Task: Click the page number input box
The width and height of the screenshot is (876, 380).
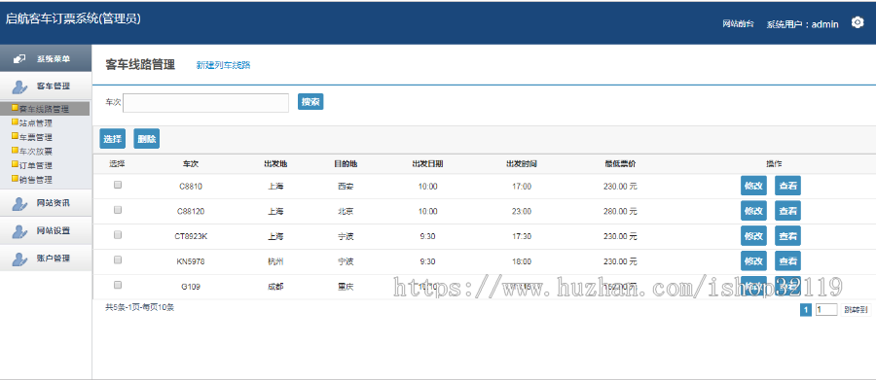Action: [826, 310]
